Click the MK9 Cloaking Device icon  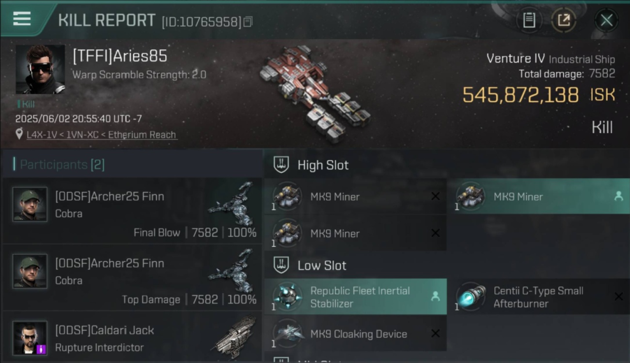click(x=287, y=333)
